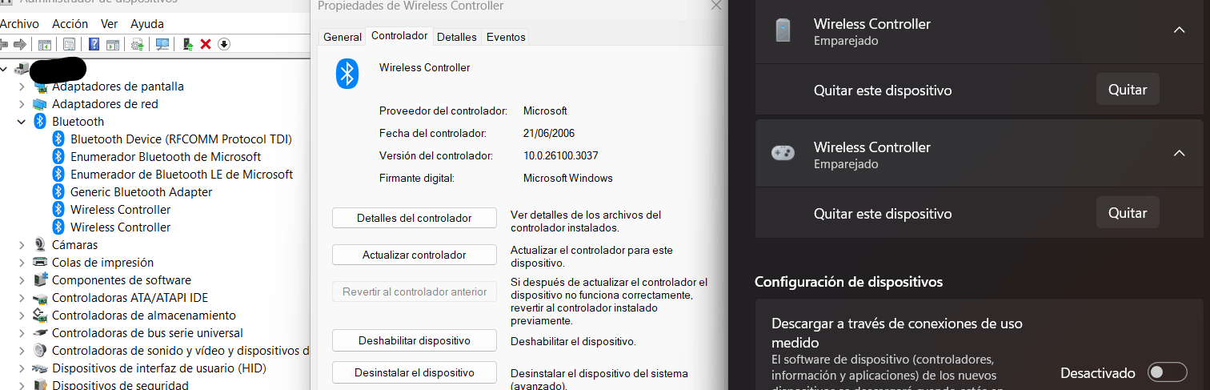Click the driver version value 10.0.26100.3037

561,155
